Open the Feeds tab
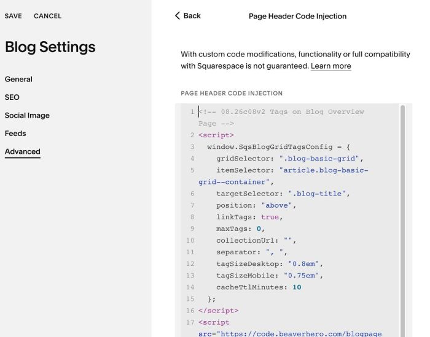This screenshot has width=430, height=337. (15, 134)
